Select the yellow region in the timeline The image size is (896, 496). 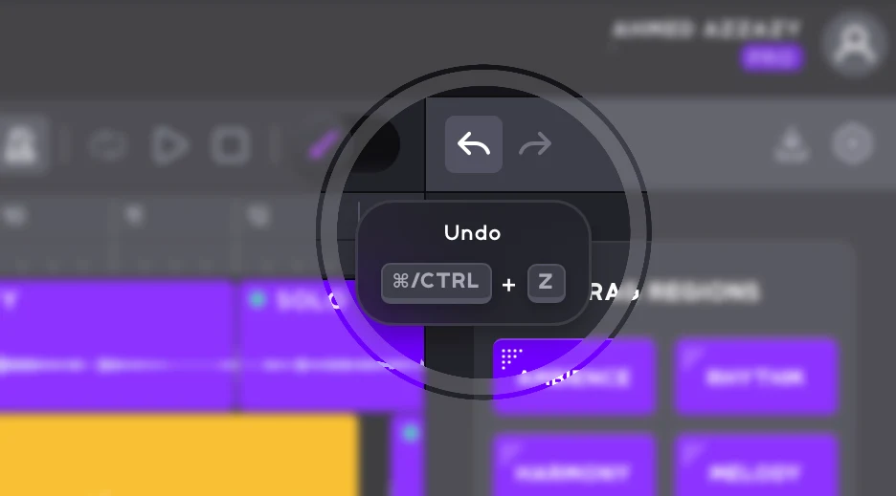click(x=179, y=456)
